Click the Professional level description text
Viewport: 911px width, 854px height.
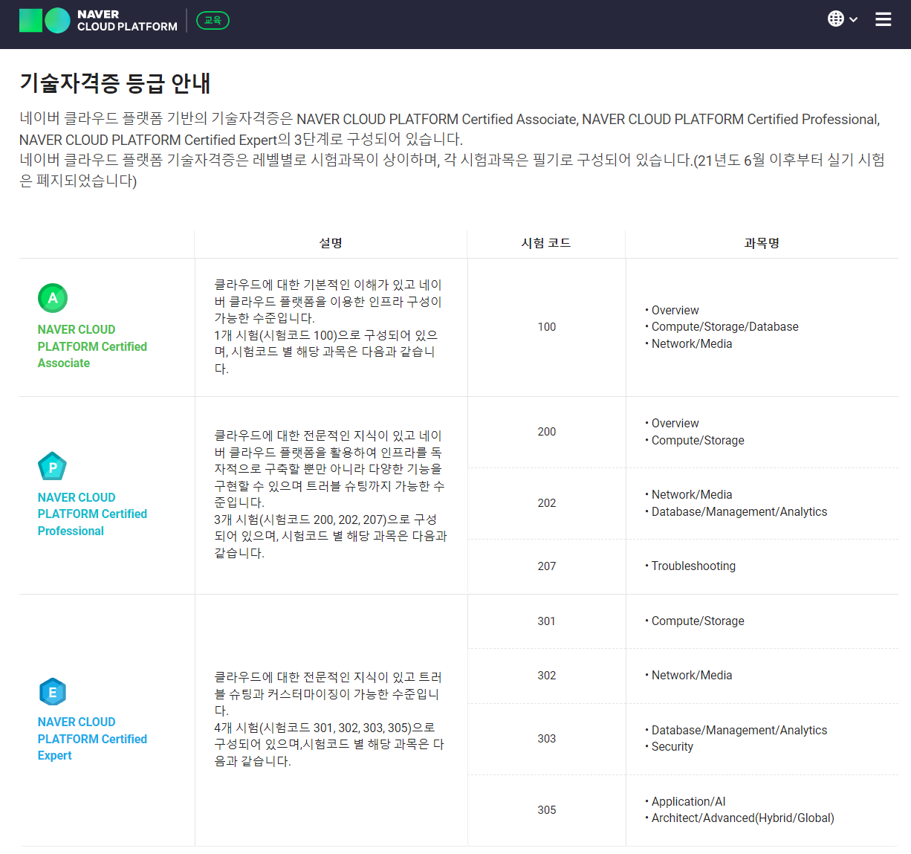pyautogui.click(x=331, y=494)
